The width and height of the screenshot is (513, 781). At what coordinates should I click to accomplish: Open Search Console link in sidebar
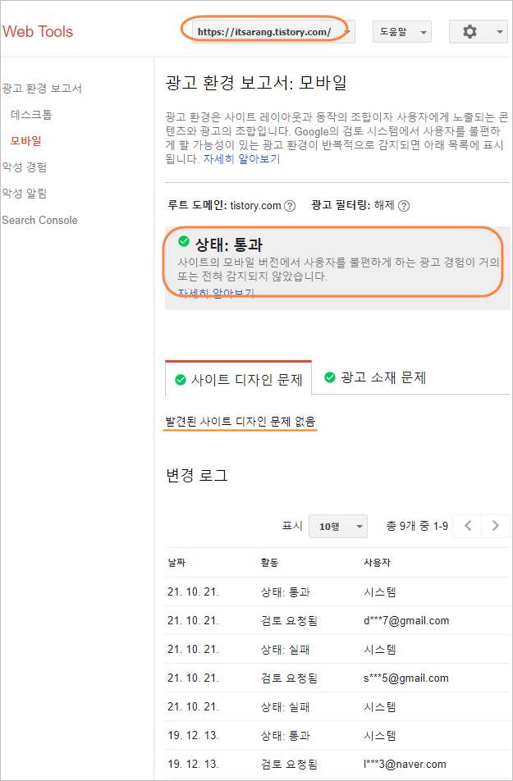point(40,220)
